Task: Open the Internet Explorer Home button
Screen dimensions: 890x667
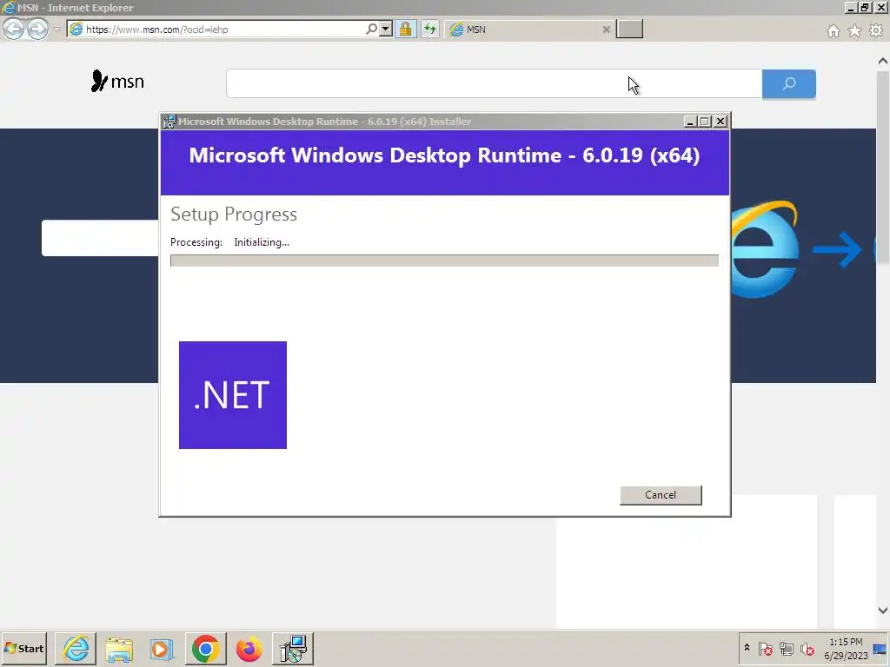Action: click(x=834, y=30)
